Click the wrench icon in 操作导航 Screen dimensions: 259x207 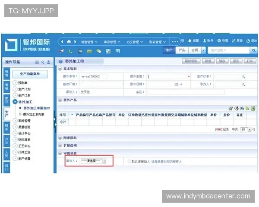[x=43, y=62]
